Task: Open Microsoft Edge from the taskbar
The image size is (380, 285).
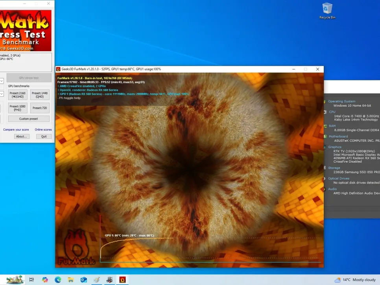Action: (x=58, y=279)
